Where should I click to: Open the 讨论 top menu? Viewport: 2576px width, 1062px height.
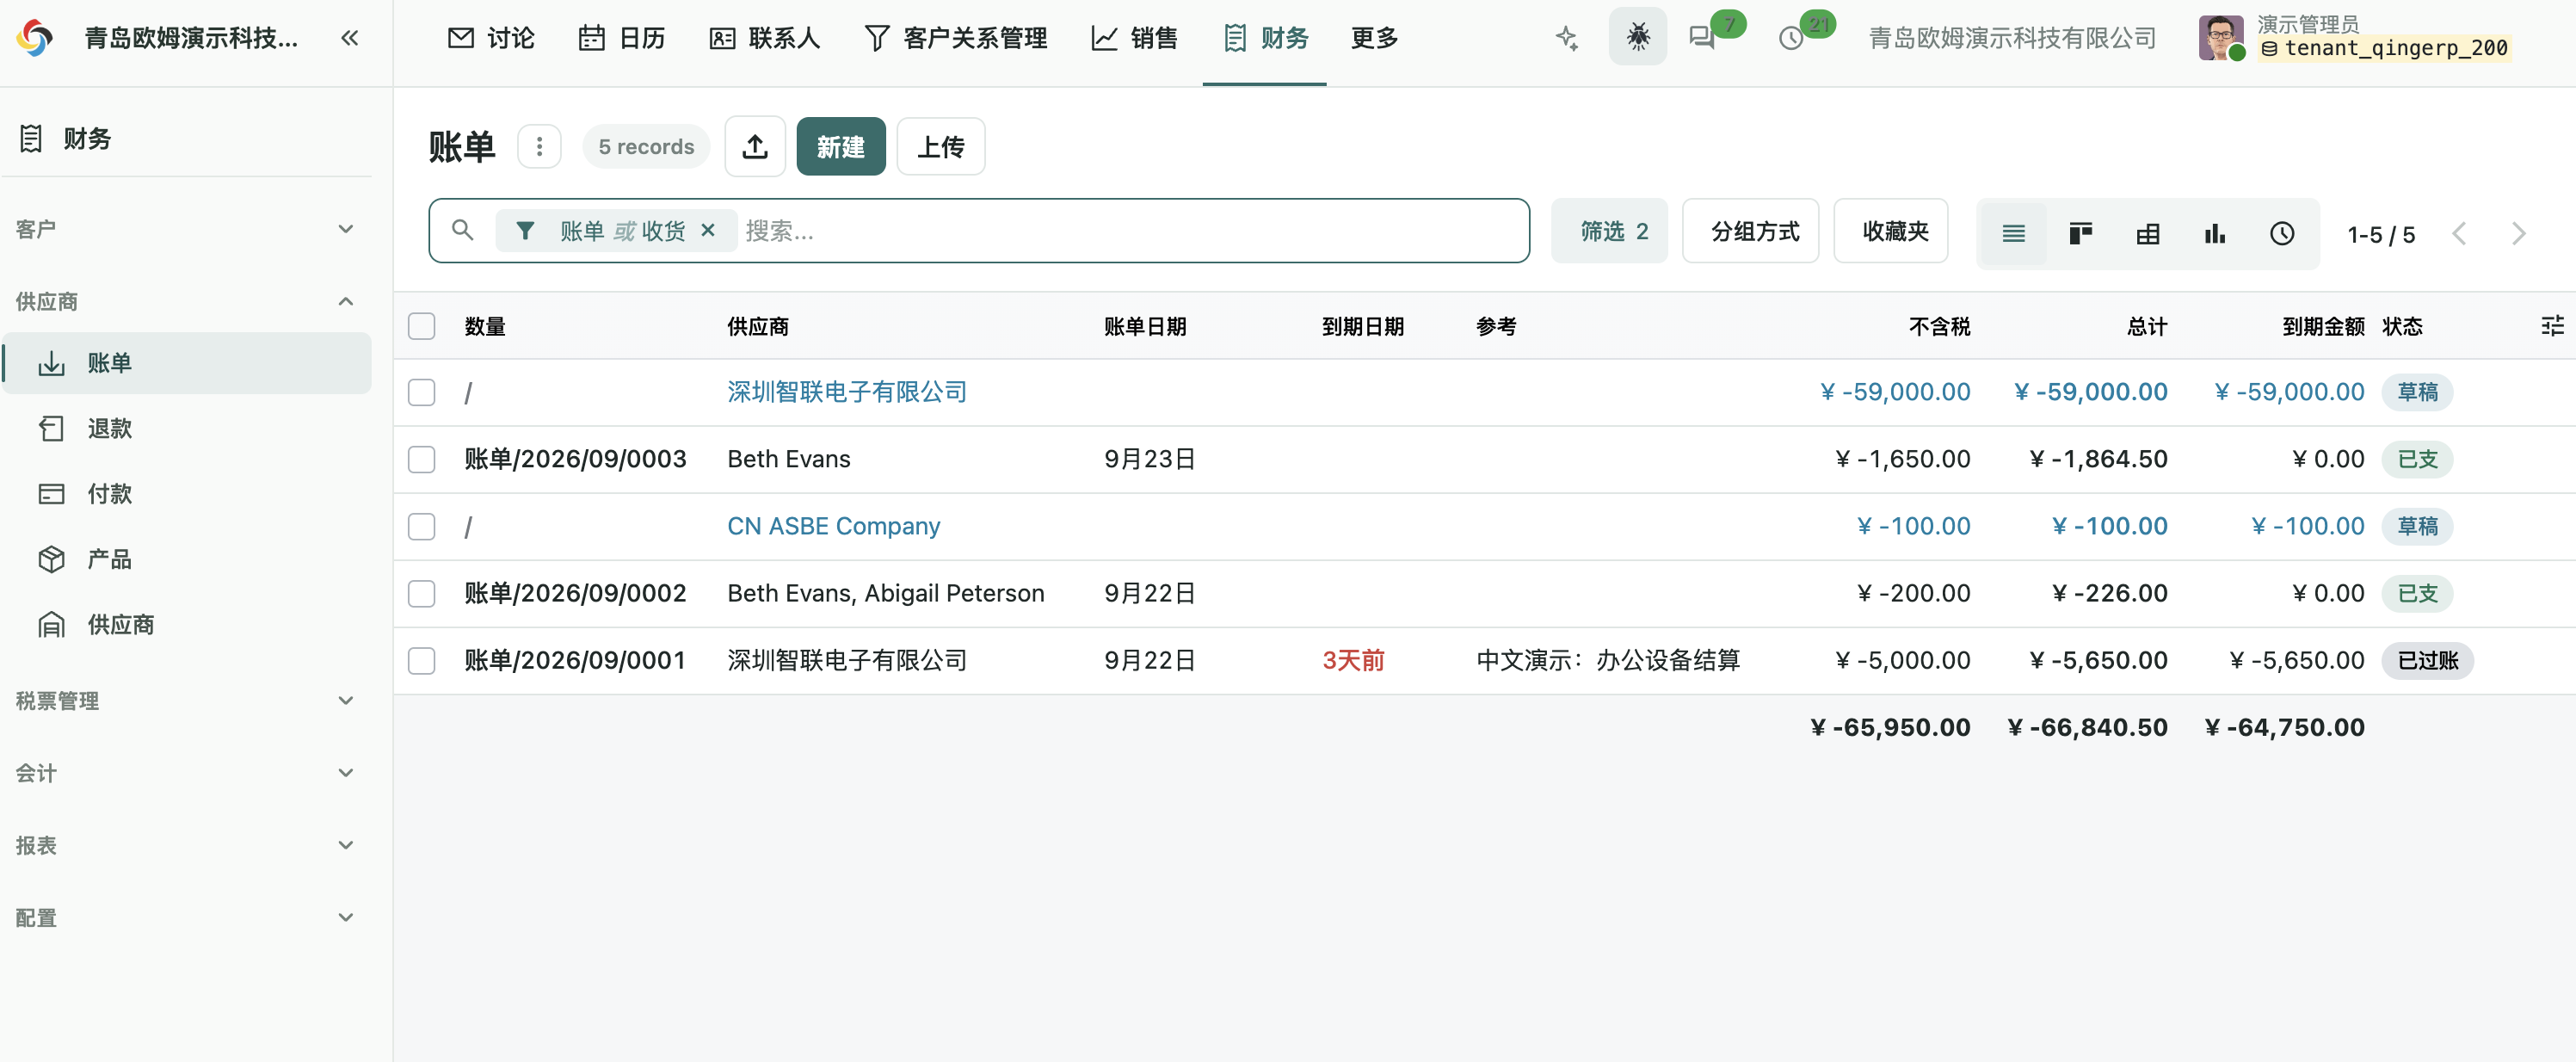pos(490,38)
